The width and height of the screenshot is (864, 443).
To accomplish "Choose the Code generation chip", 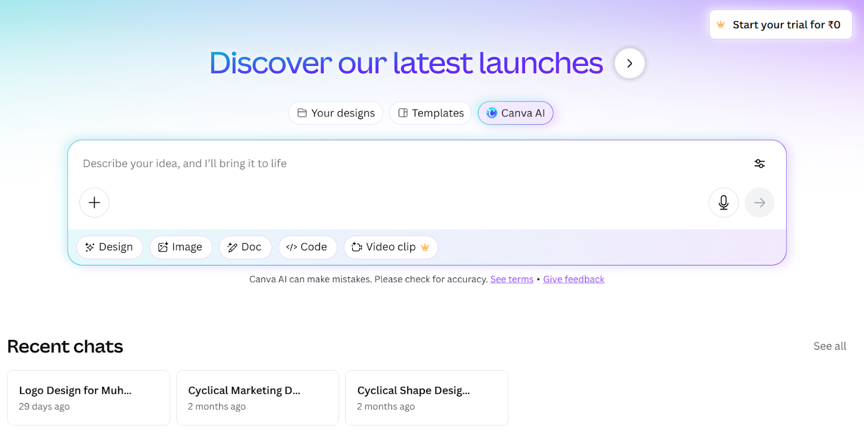I will 307,247.
